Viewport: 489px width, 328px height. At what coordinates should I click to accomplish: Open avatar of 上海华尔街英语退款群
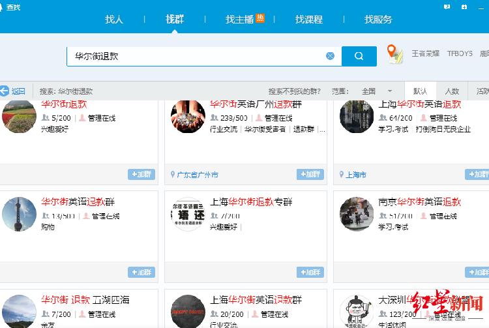point(188,312)
